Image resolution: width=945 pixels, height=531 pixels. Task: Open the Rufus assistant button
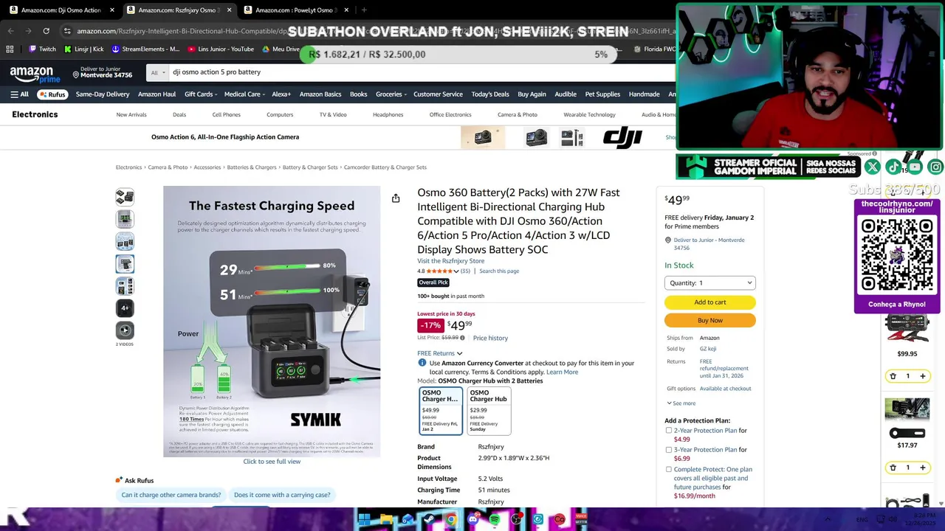tap(52, 94)
